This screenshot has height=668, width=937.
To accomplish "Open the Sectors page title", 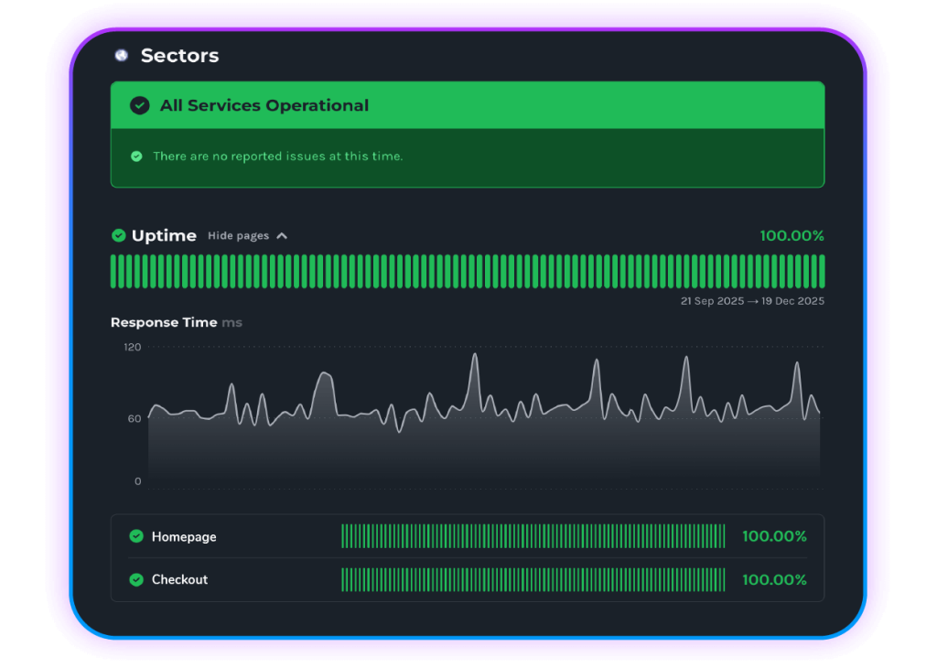I will click(179, 56).
